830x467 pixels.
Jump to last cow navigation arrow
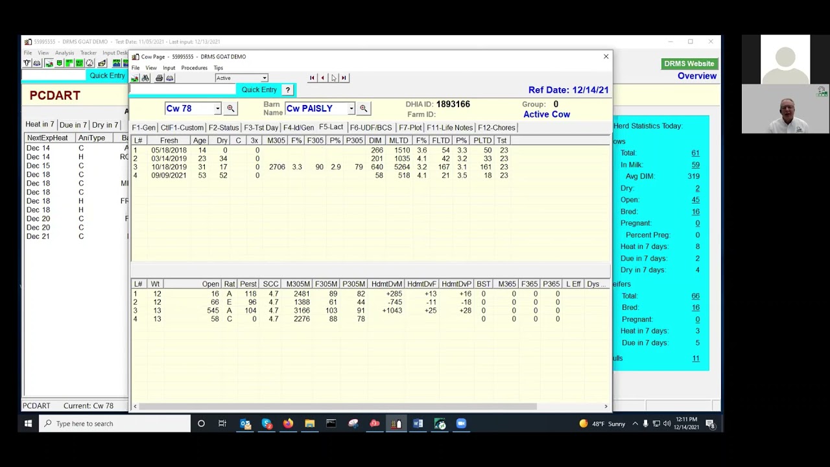pos(344,78)
